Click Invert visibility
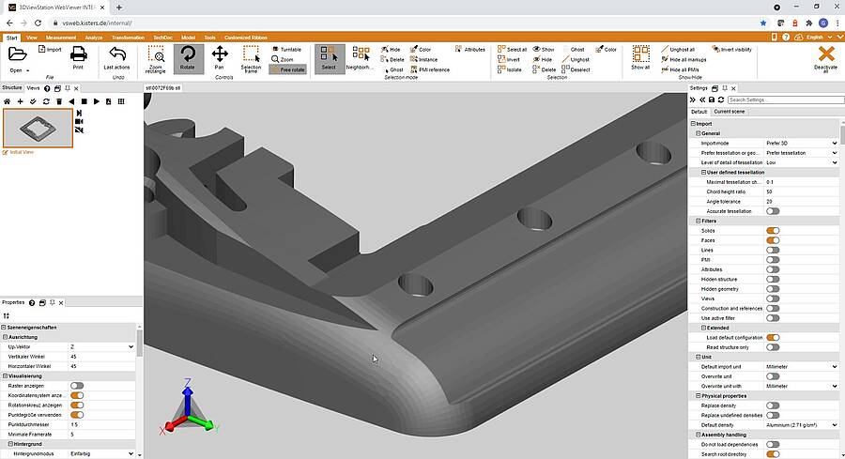The height and width of the screenshot is (459, 845). (x=731, y=49)
